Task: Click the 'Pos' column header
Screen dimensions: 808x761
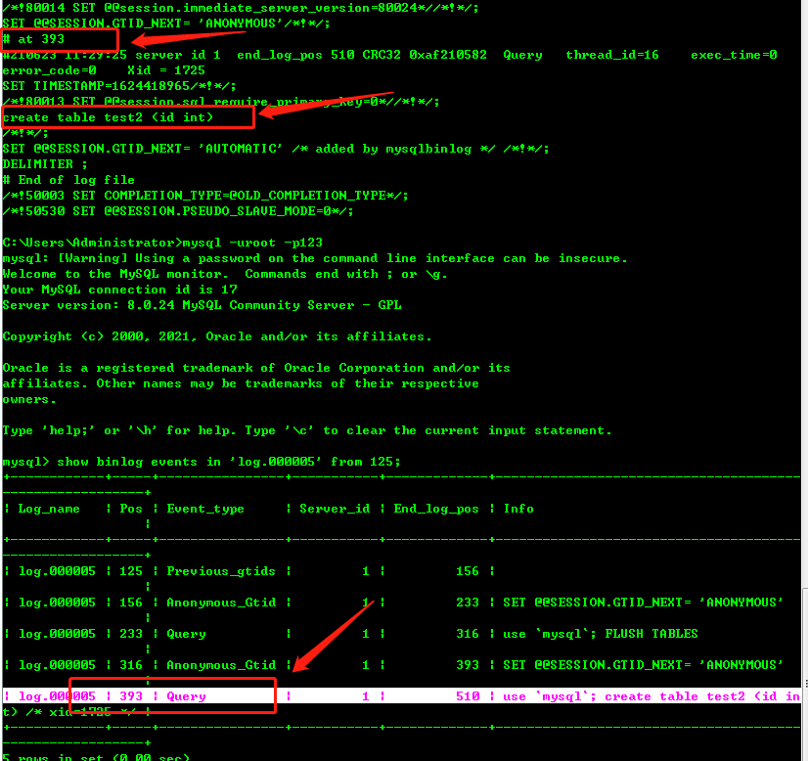Action: (131, 509)
